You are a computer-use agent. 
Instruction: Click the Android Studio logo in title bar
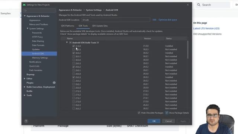point(24,5)
